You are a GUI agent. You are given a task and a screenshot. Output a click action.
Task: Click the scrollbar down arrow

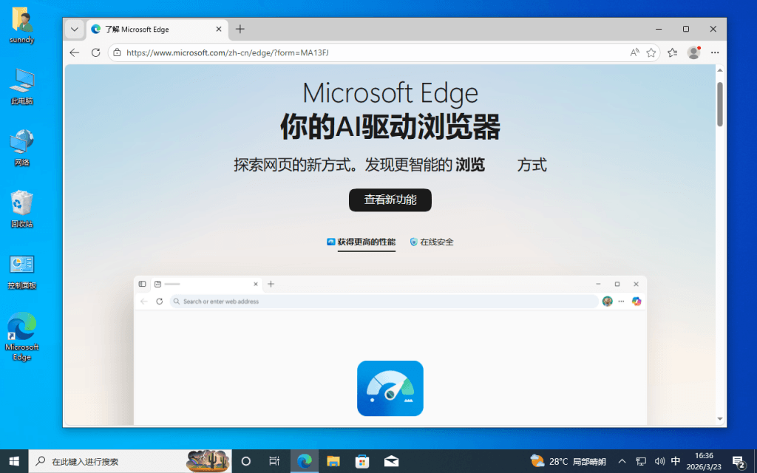(720, 419)
